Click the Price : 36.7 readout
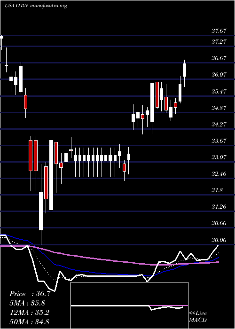Viewport: 235px width, 329px height. (30, 294)
